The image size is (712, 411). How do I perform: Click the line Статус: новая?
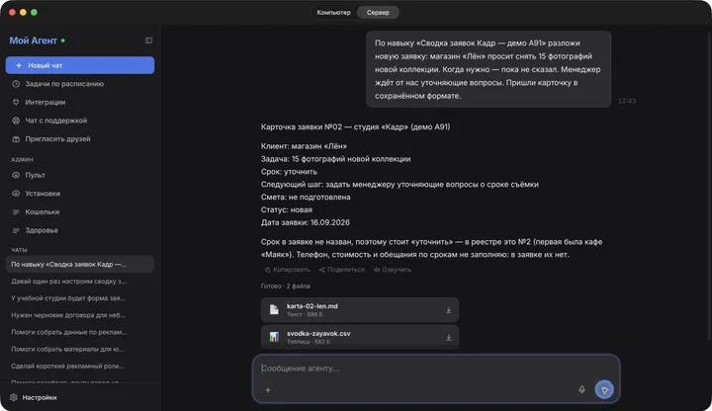coord(286,209)
